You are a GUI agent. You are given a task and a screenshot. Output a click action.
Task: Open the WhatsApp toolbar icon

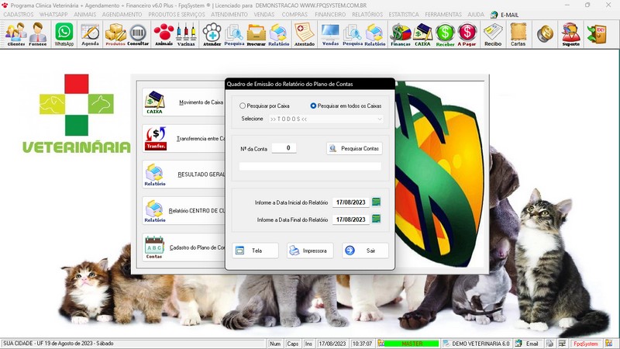click(x=64, y=33)
